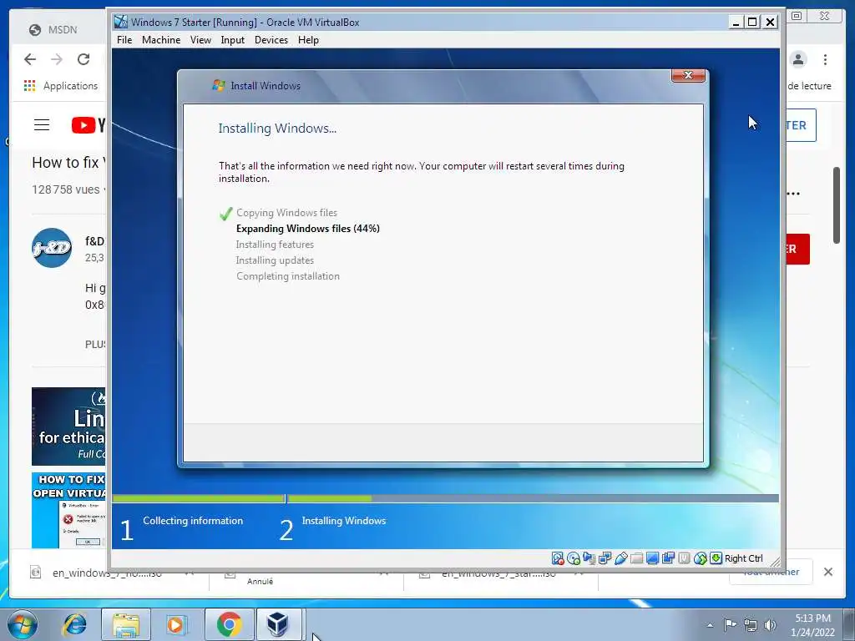Open the volume speaker tray icon
855x641 pixels.
pos(770,624)
